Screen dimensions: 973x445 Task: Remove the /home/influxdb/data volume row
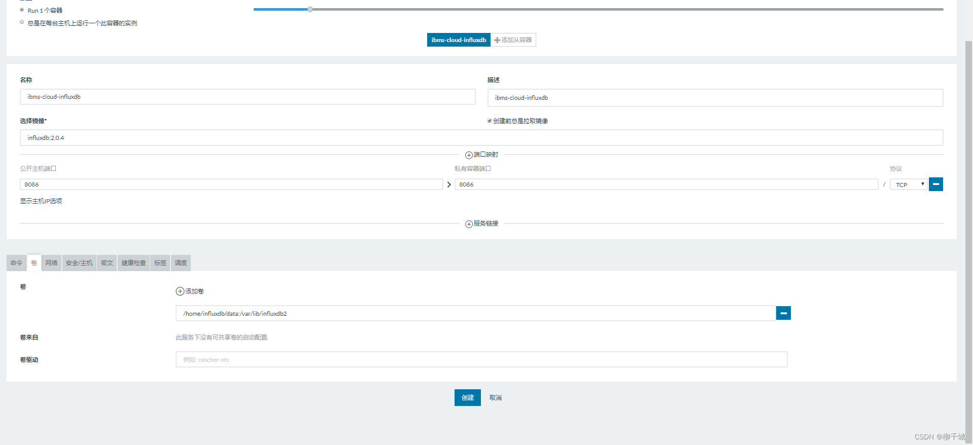[783, 313]
